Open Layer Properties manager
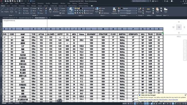187x105 pixels. 71,11
